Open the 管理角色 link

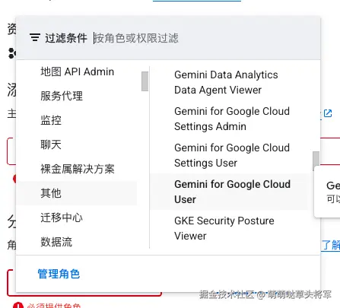(x=59, y=274)
